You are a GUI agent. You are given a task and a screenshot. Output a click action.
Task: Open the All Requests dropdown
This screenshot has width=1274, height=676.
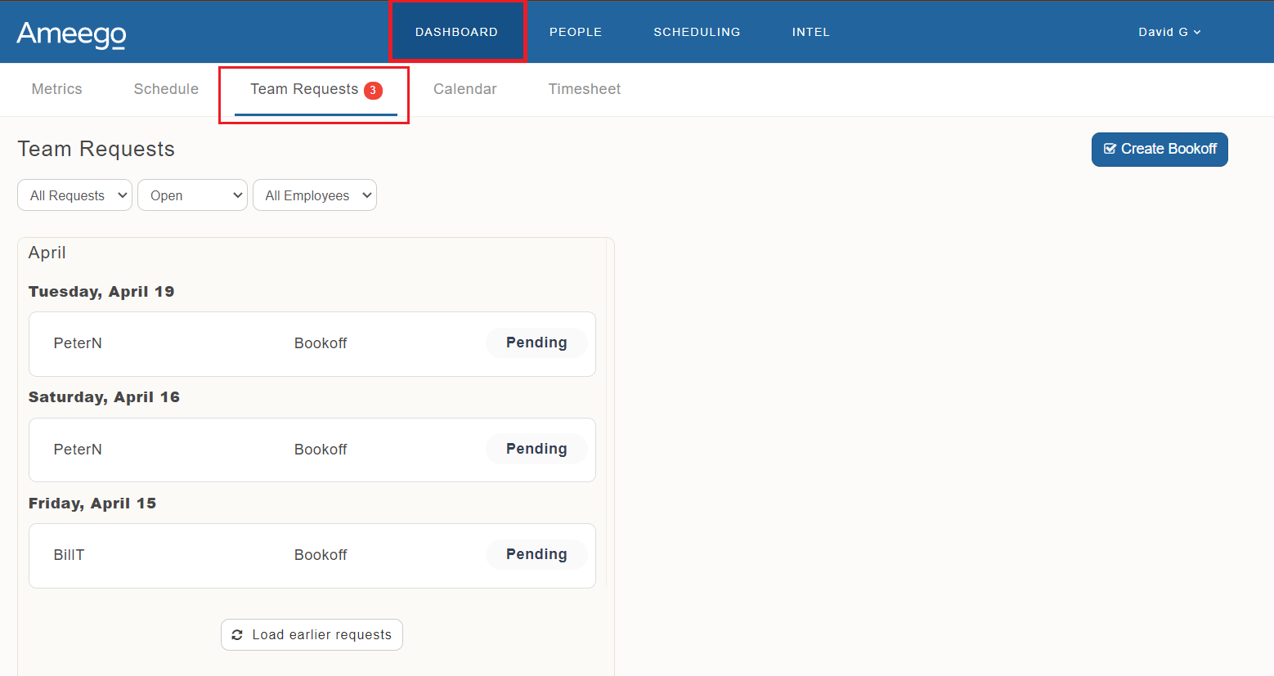point(74,195)
